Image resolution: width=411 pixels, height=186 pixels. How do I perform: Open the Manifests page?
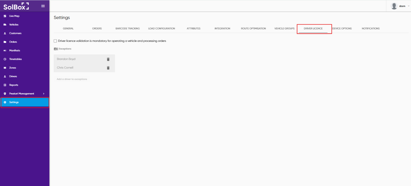[x=15, y=51]
